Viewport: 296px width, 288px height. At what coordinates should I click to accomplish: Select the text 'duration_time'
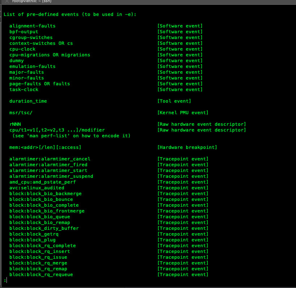coord(28,101)
